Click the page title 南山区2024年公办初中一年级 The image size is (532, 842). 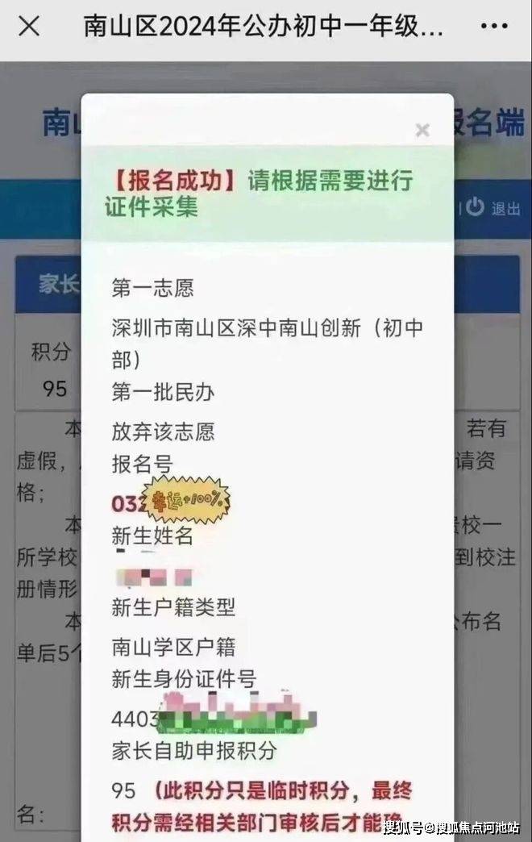(x=263, y=26)
